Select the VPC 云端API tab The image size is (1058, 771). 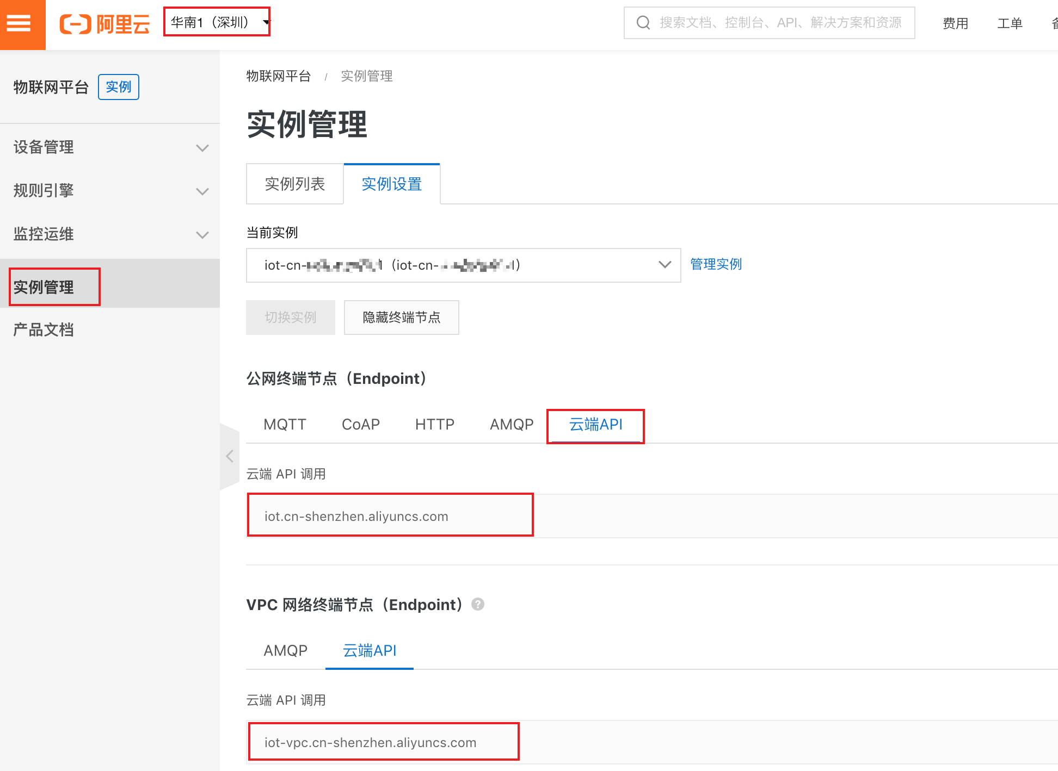tap(370, 651)
